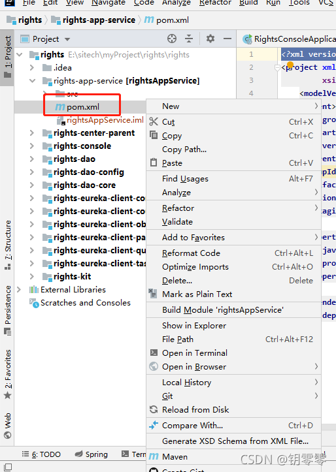
Task: Click the Maven icon in context menu
Action: tap(154, 456)
